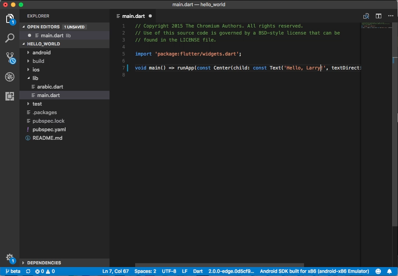Click the sync changes icon in status bar
This screenshot has width=398, height=276.
pos(28,271)
